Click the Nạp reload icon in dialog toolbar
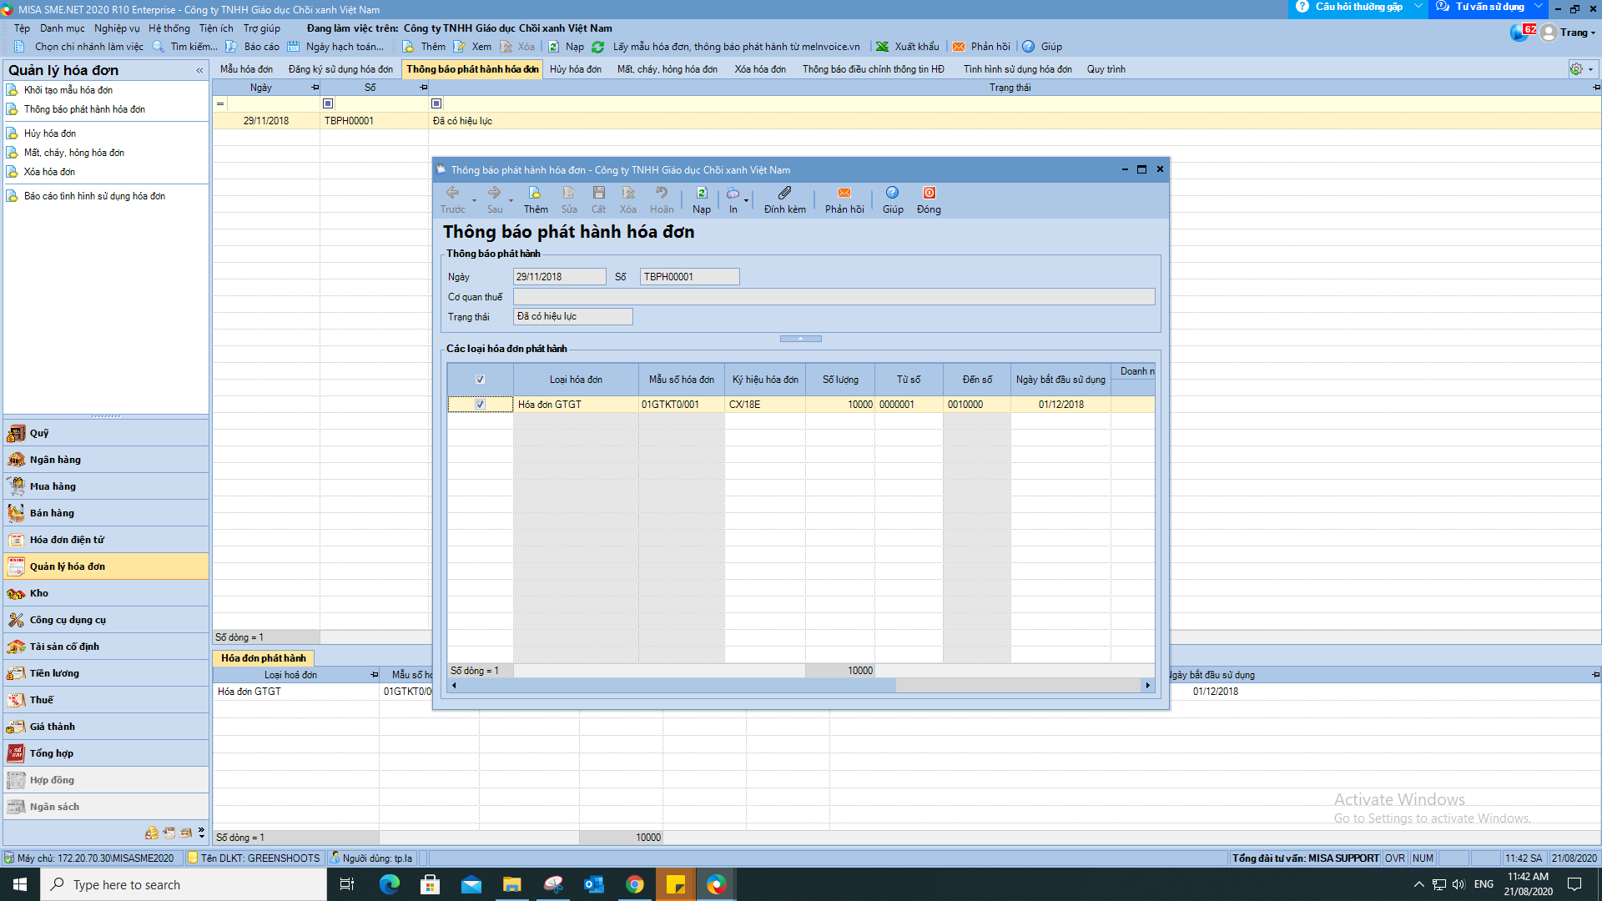Screen dimensions: 1602x901 click(702, 194)
